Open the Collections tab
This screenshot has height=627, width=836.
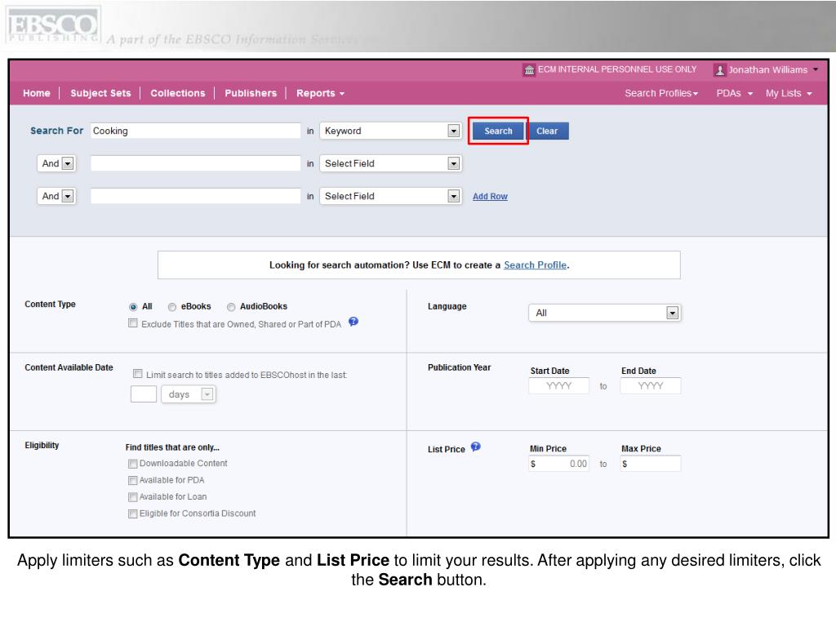coord(177,93)
